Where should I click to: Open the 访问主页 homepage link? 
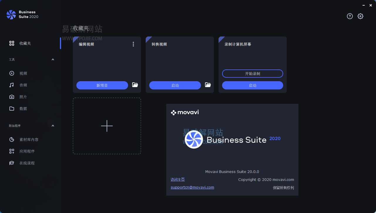point(177,179)
